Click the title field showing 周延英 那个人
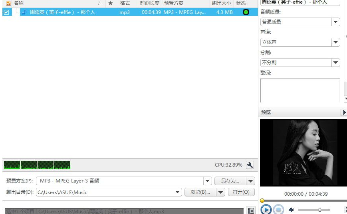 point(300,2)
